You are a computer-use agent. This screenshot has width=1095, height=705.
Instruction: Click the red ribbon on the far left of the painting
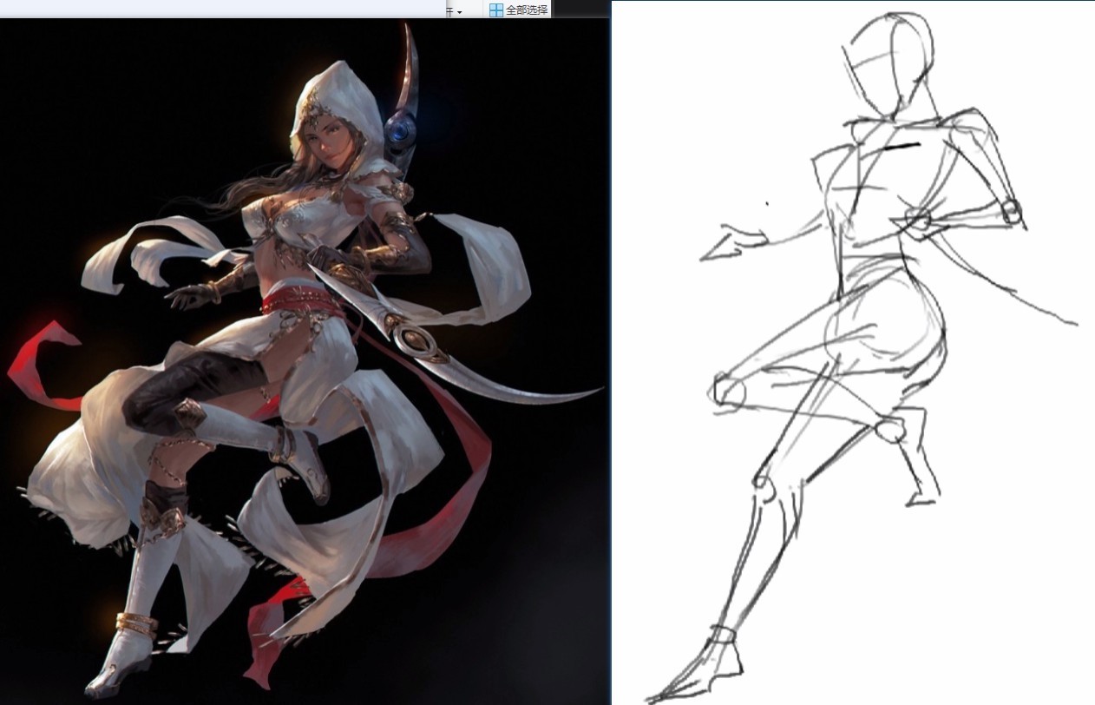43,365
